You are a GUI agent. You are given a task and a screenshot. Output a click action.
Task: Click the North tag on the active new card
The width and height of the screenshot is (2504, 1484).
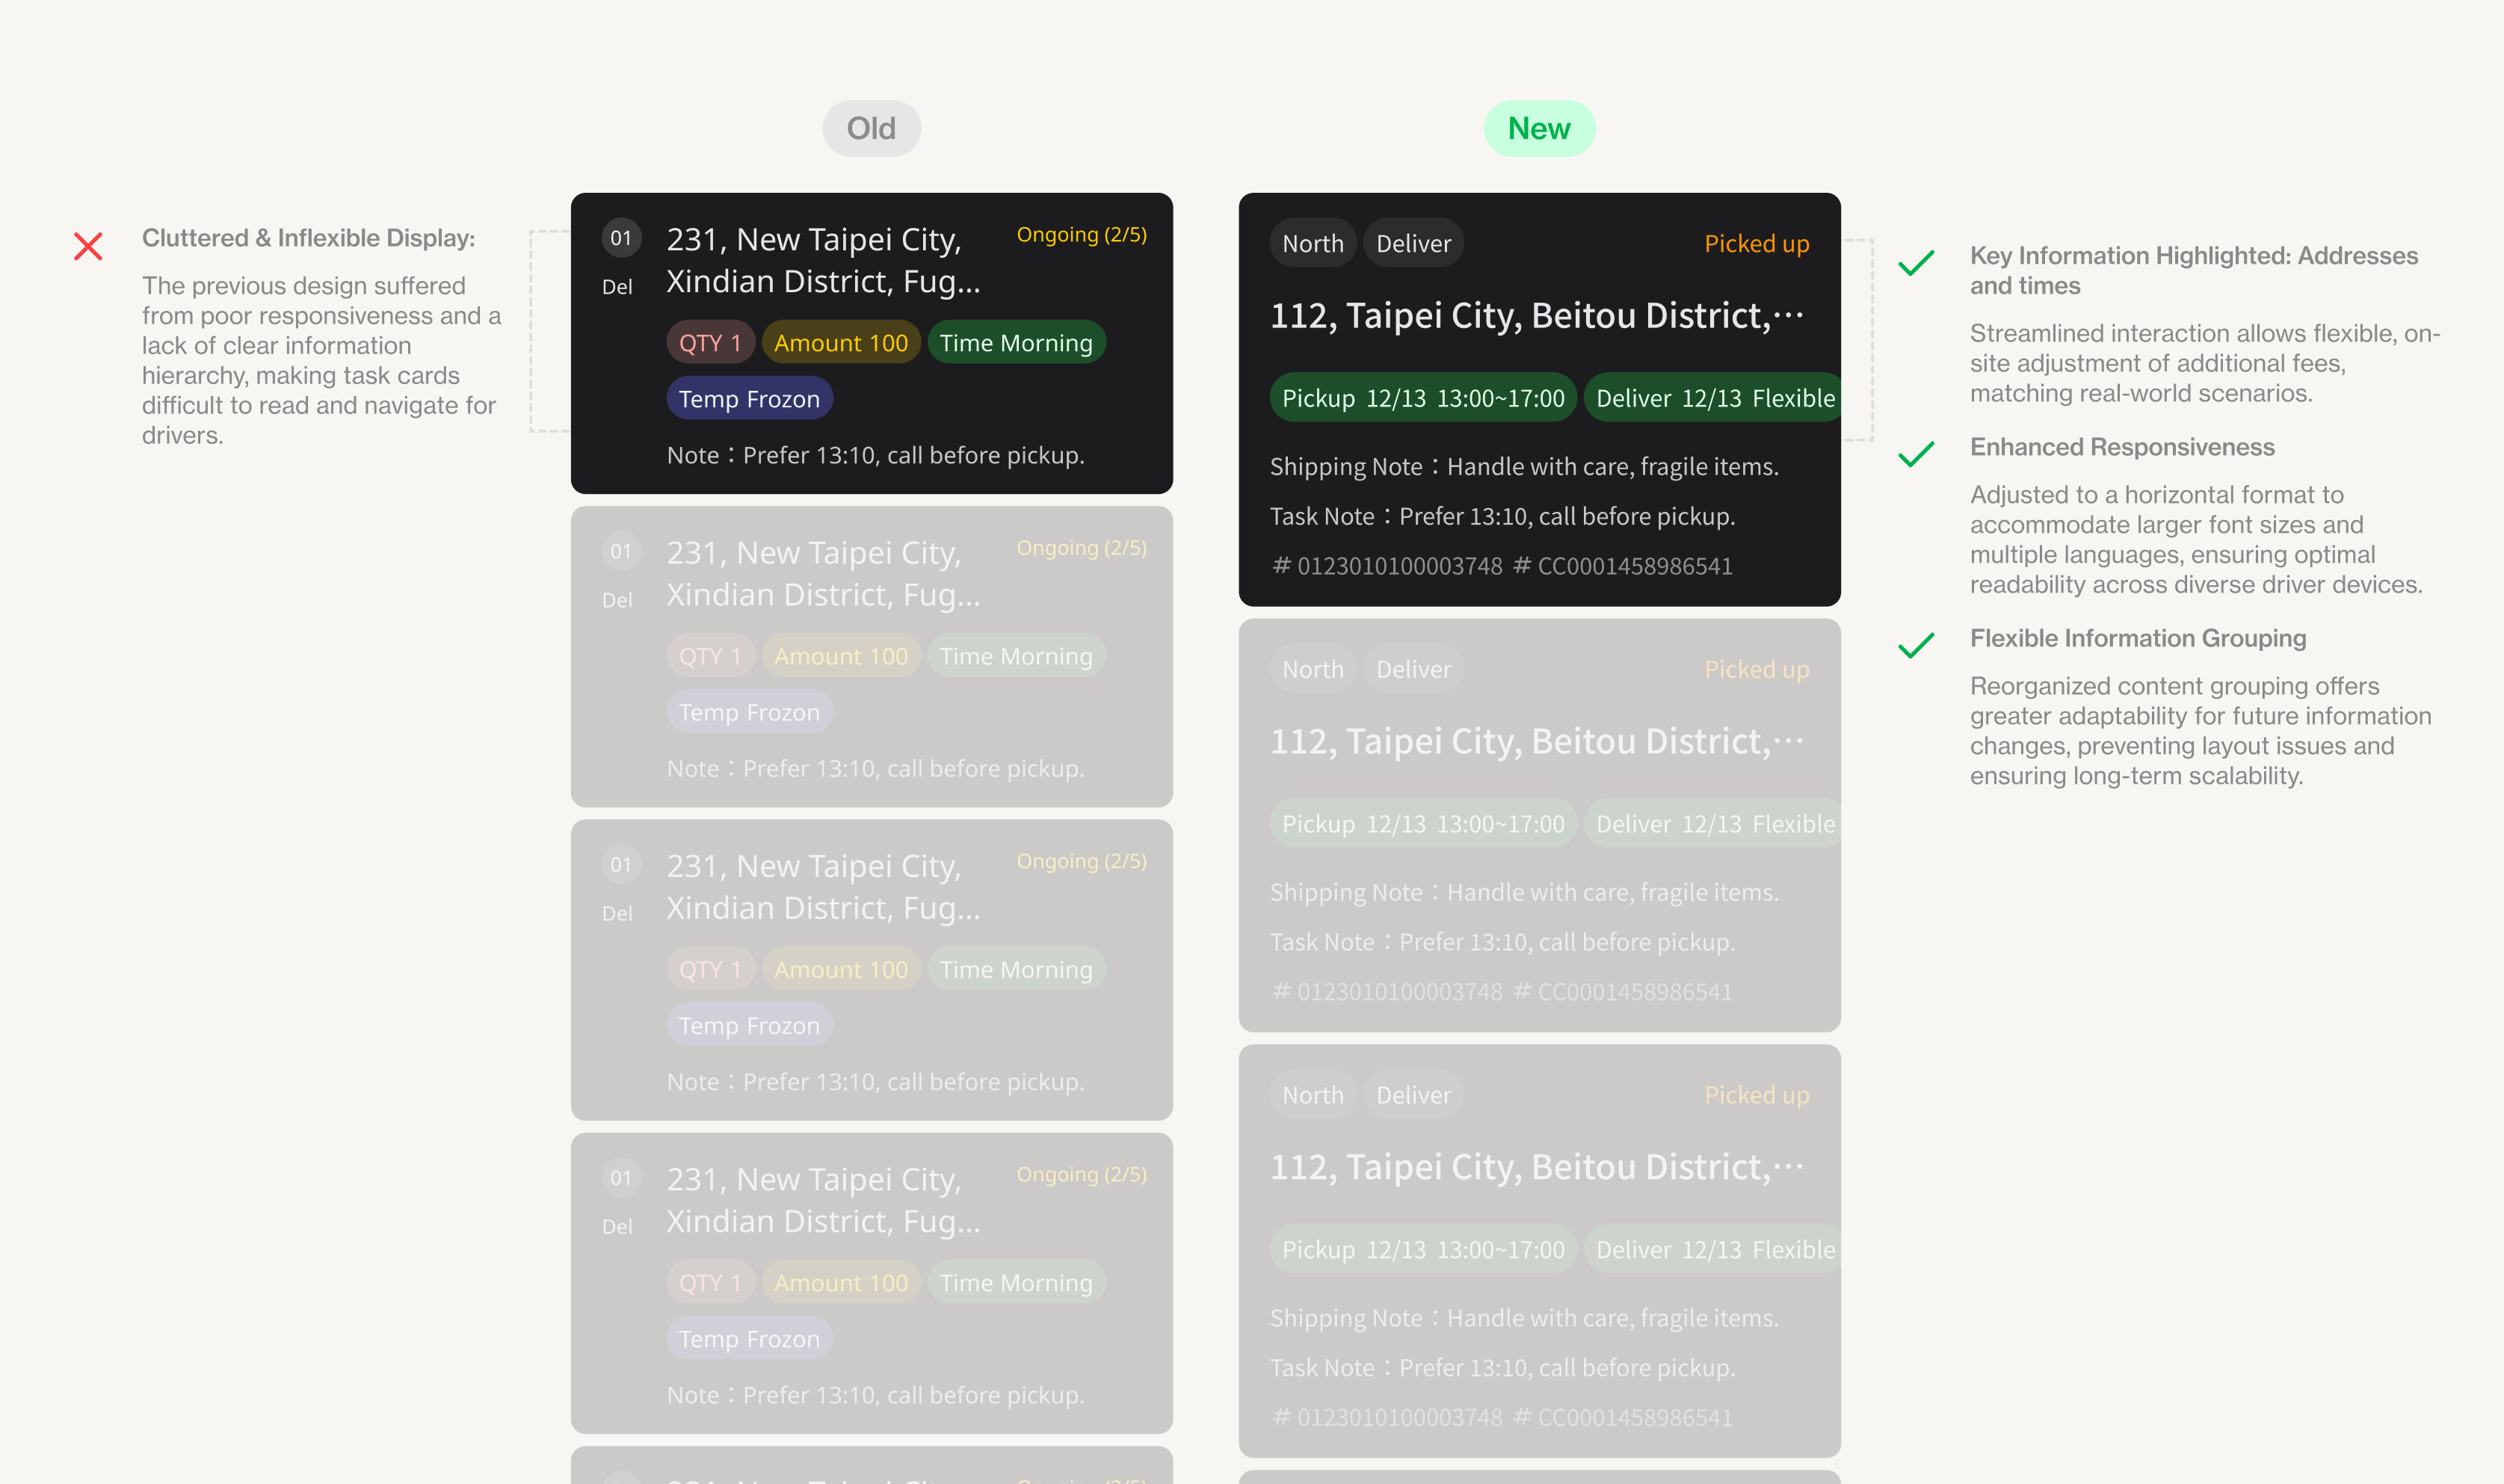[x=1312, y=243]
